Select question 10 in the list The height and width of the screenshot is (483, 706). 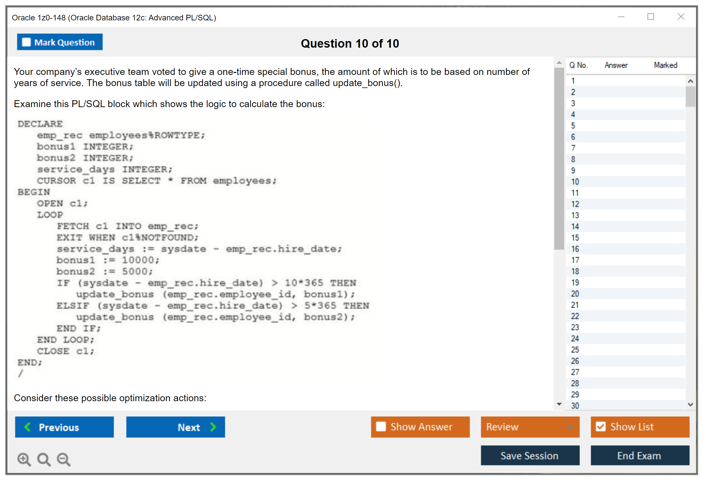click(575, 182)
